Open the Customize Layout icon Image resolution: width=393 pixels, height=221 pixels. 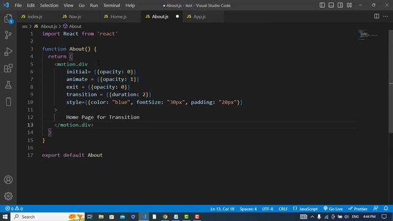[x=349, y=6]
